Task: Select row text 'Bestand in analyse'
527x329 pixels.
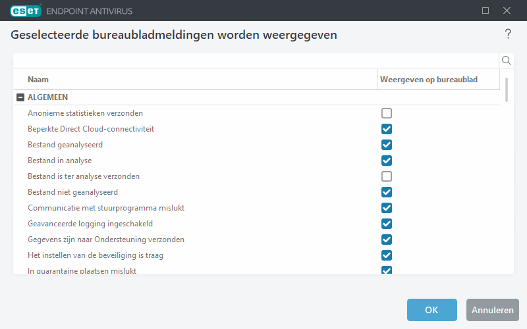Action: coord(59,161)
